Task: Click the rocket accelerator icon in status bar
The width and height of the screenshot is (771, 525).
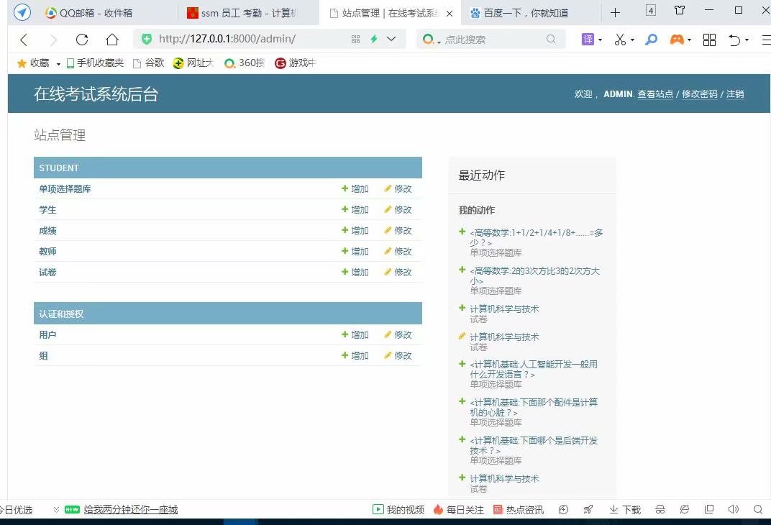Action: (588, 509)
